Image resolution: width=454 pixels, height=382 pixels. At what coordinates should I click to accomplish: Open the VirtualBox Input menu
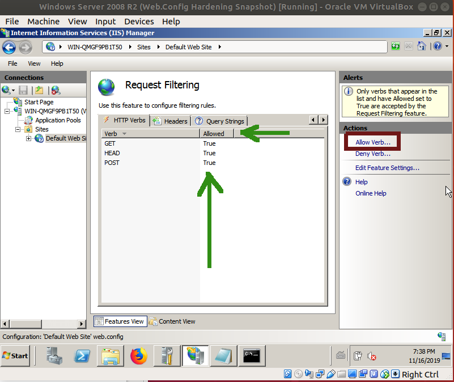(105, 22)
